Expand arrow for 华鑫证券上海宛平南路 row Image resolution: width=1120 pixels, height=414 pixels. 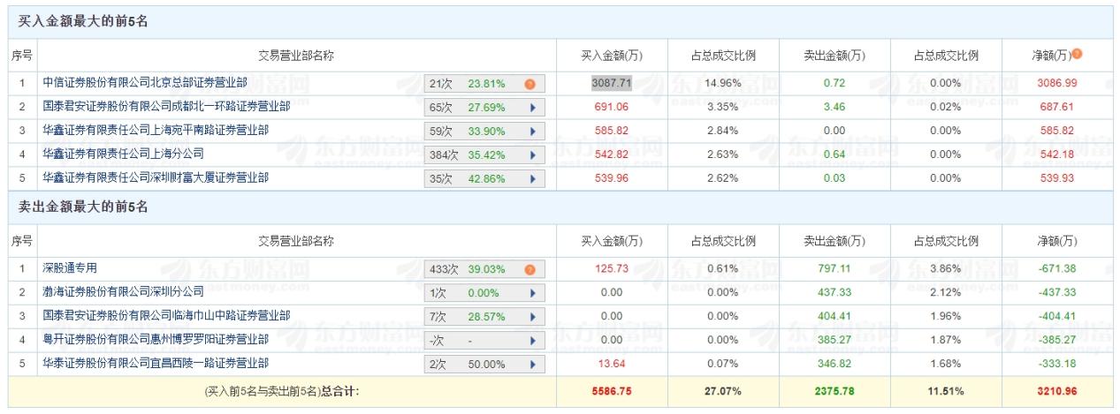coord(532,131)
